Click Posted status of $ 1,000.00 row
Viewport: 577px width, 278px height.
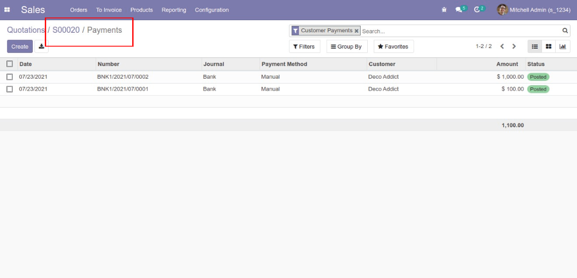point(538,77)
